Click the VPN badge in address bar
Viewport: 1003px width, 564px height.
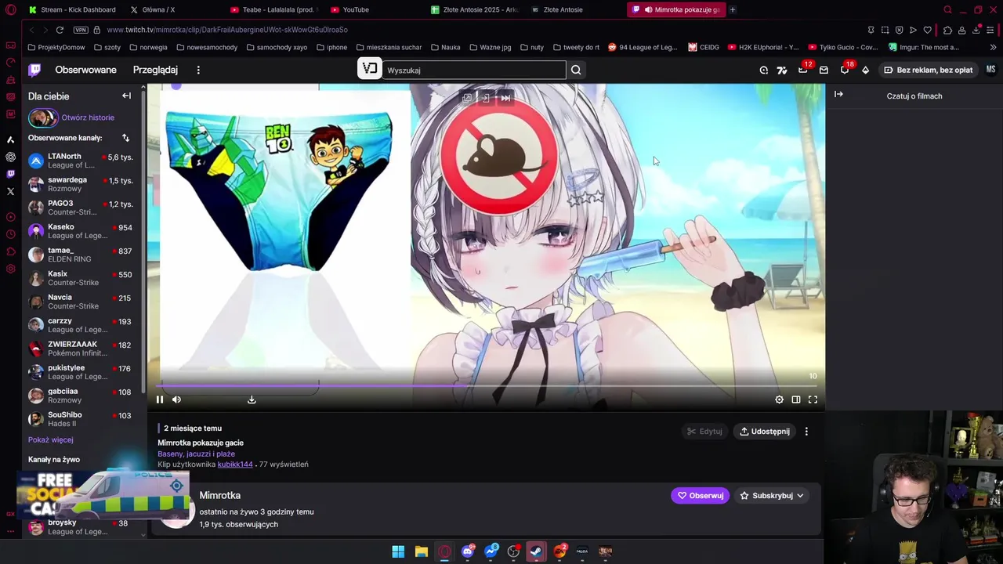tap(81, 30)
